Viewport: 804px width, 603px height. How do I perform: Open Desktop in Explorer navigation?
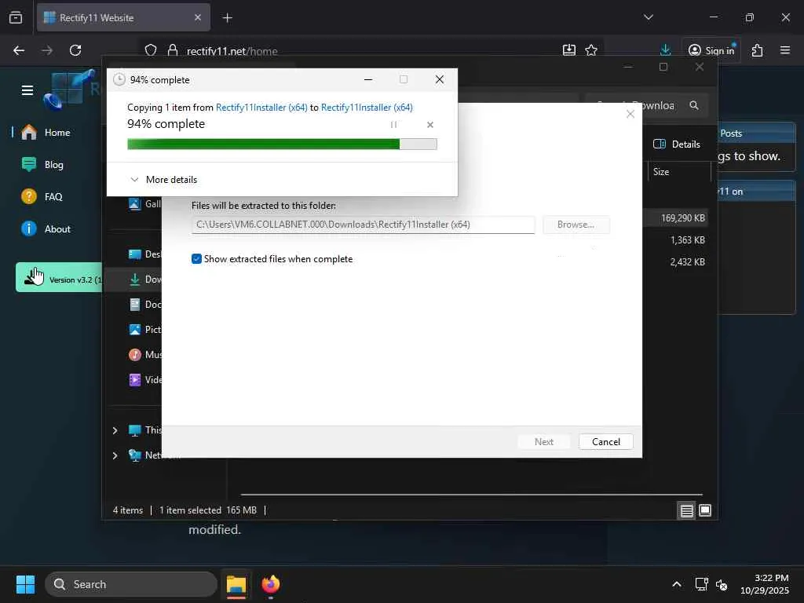point(144,254)
